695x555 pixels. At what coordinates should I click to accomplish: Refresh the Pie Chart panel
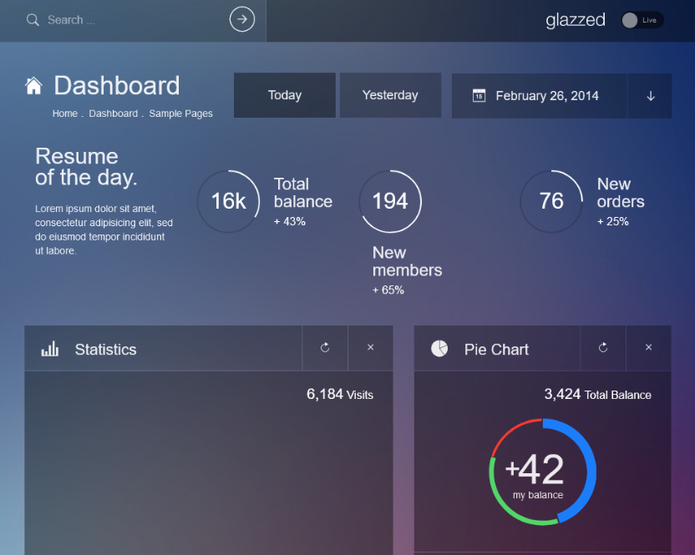pyautogui.click(x=603, y=348)
